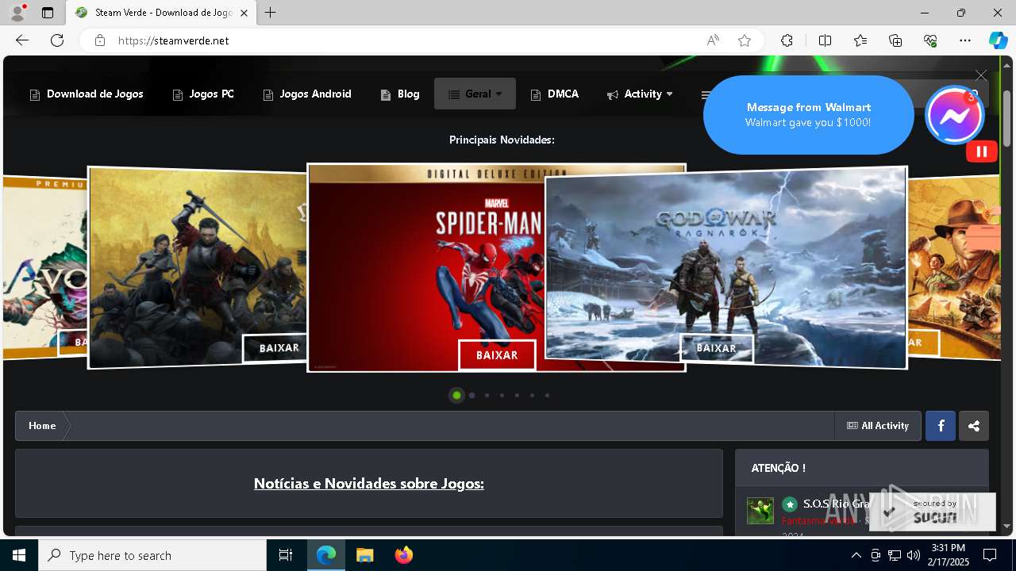The image size is (1016, 571).
Task: Open a new browser tab
Action: pos(271,13)
